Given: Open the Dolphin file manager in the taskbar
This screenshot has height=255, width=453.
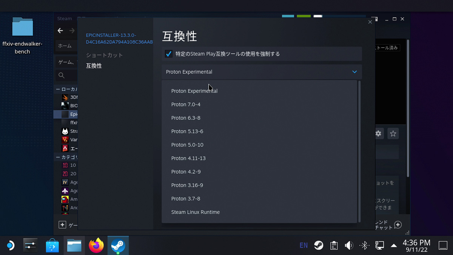Looking at the screenshot, I should point(74,246).
